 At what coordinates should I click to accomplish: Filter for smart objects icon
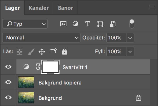pyautogui.click(x=113, y=24)
